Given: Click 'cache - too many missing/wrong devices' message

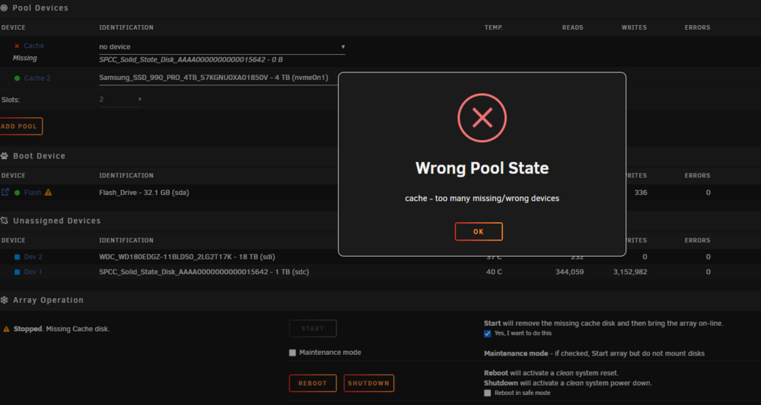Looking at the screenshot, I should click(x=482, y=198).
